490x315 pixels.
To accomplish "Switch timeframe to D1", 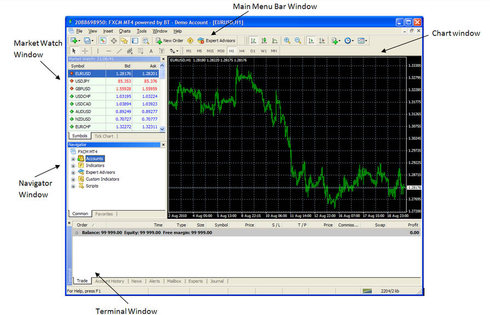I will click(x=253, y=51).
